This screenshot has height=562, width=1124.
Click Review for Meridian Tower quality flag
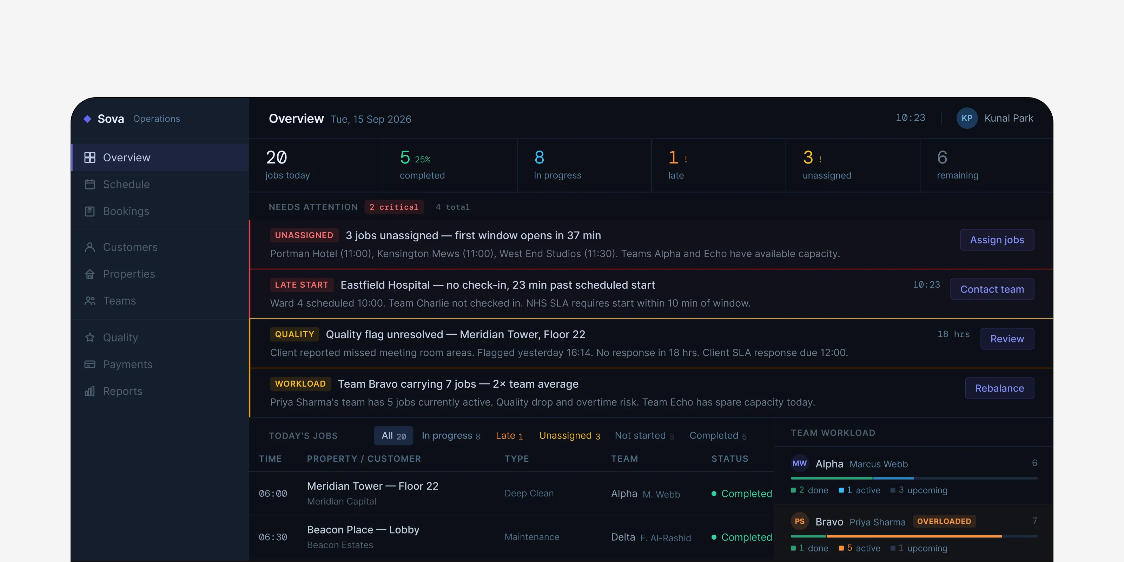(x=1007, y=339)
